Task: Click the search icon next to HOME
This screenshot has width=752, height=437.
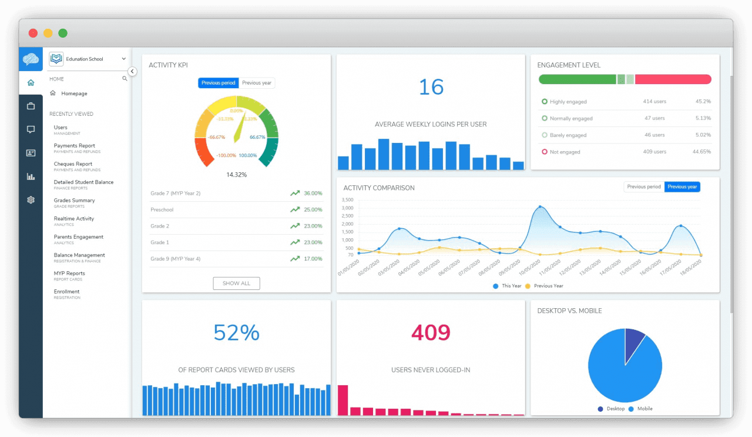Action: (123, 78)
